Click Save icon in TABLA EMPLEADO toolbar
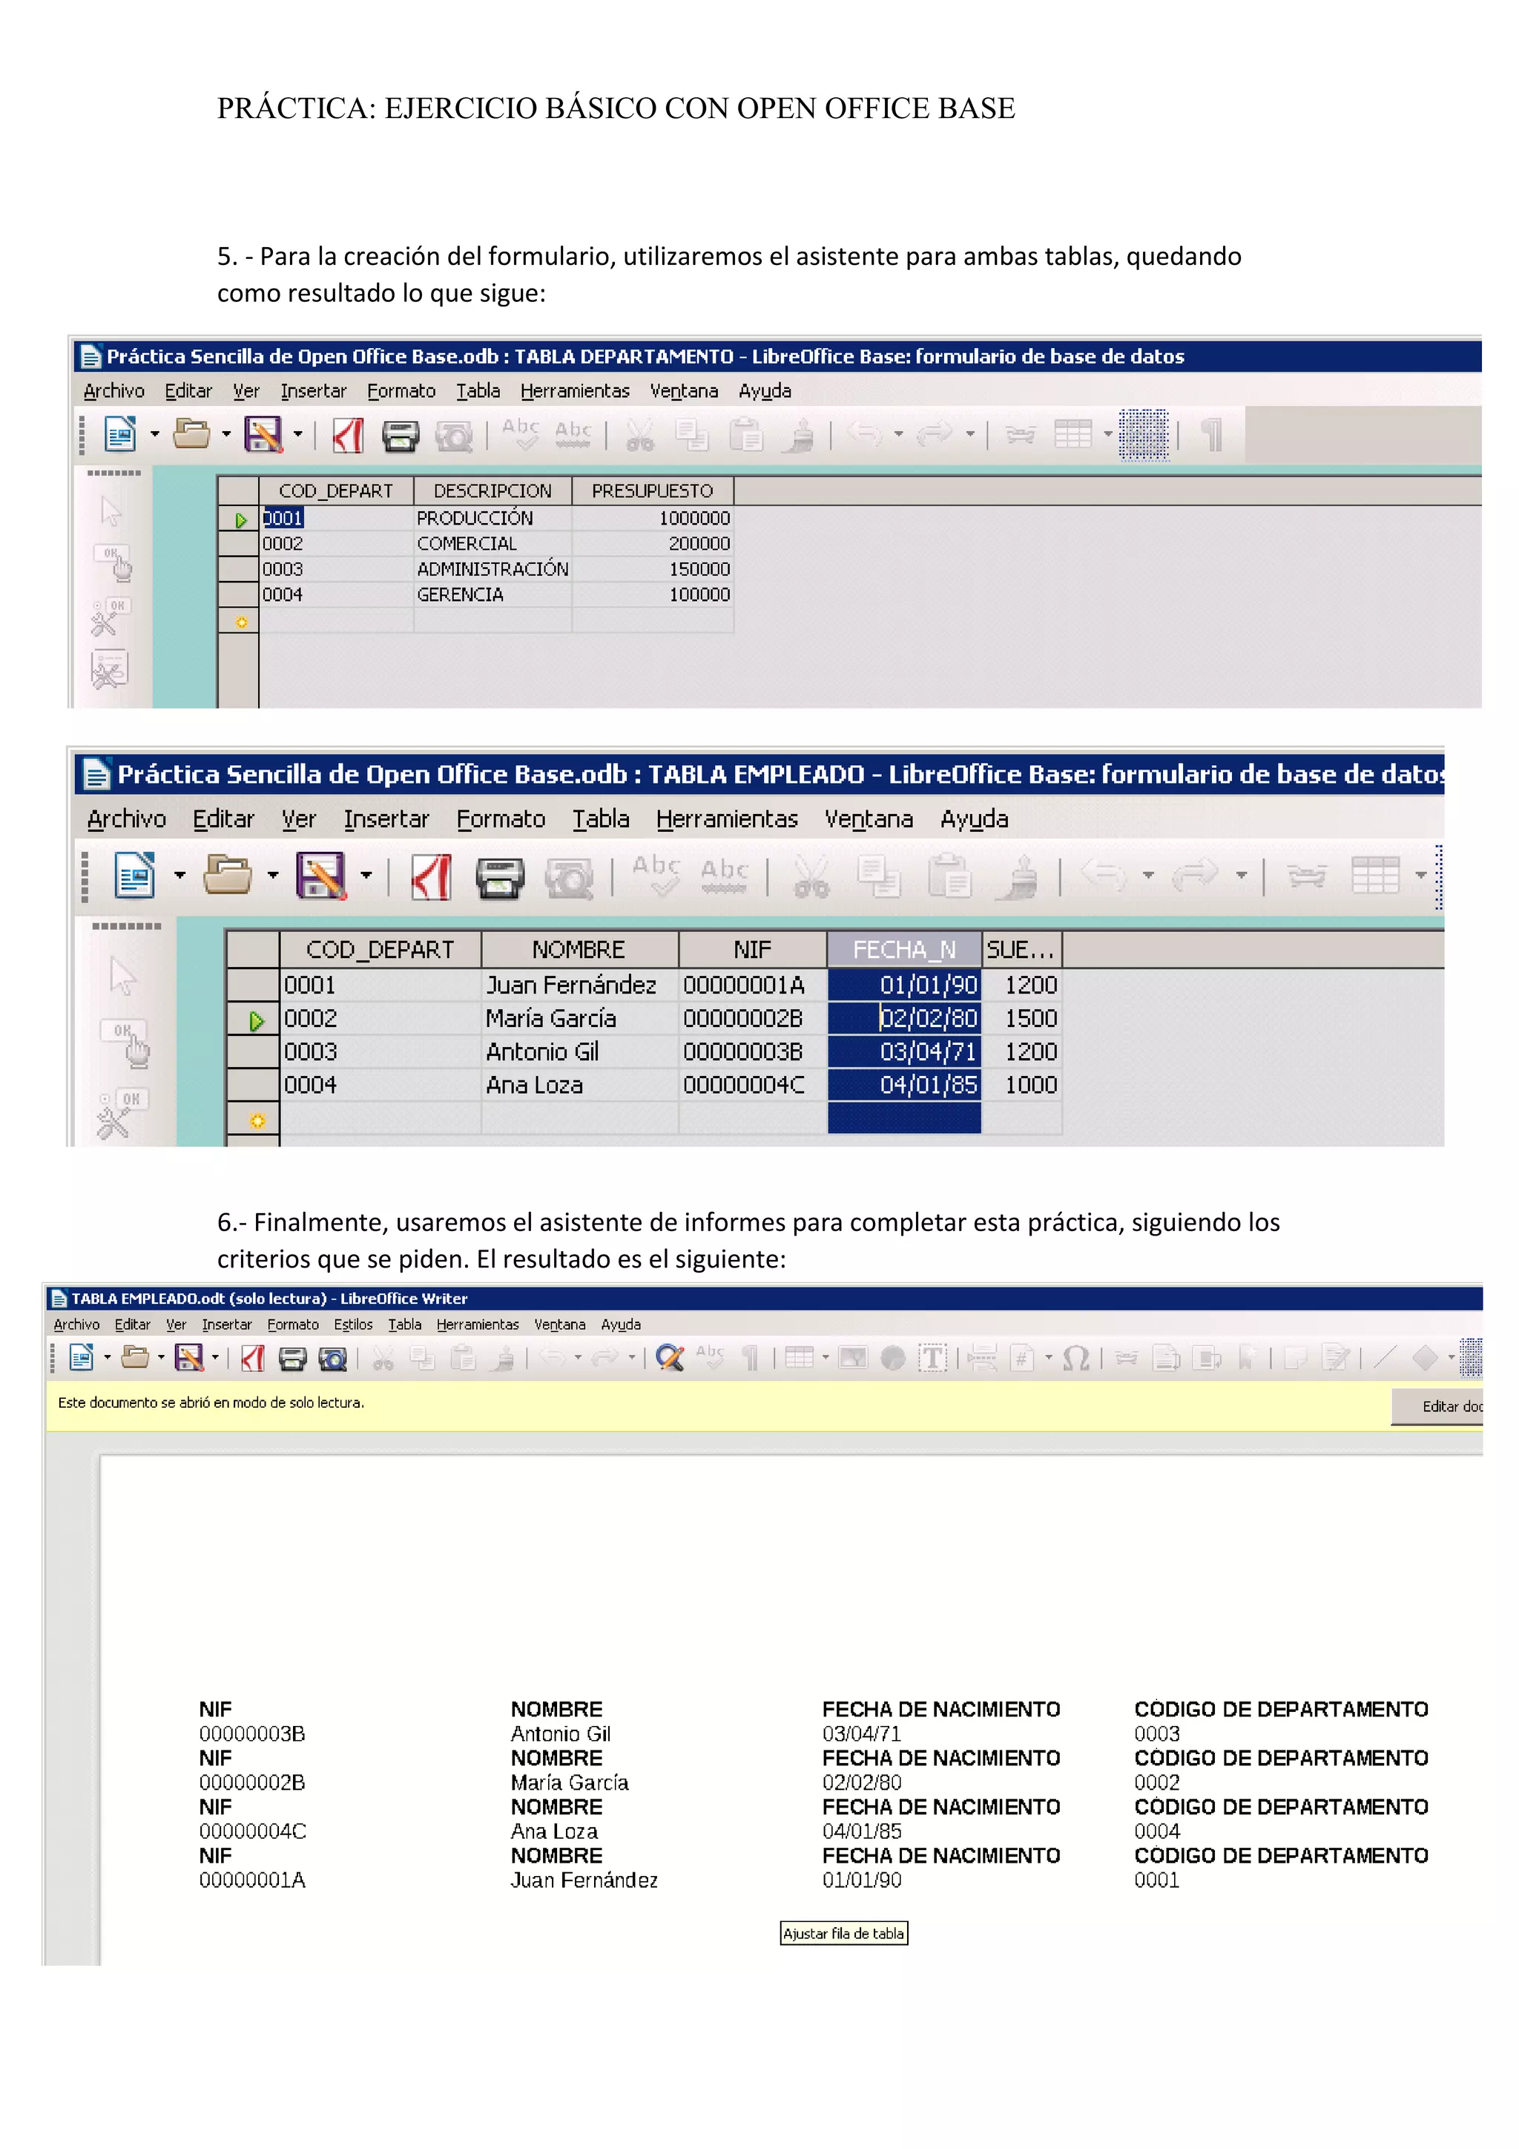The image size is (1519, 2149). coord(321,876)
